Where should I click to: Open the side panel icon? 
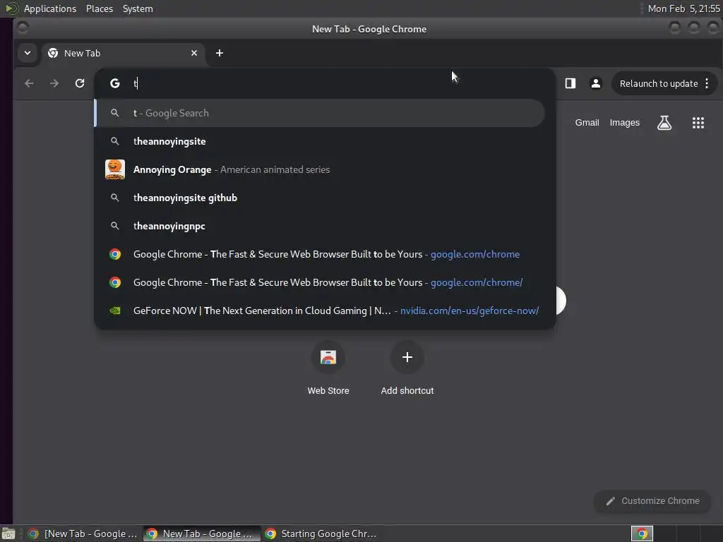[x=570, y=83]
